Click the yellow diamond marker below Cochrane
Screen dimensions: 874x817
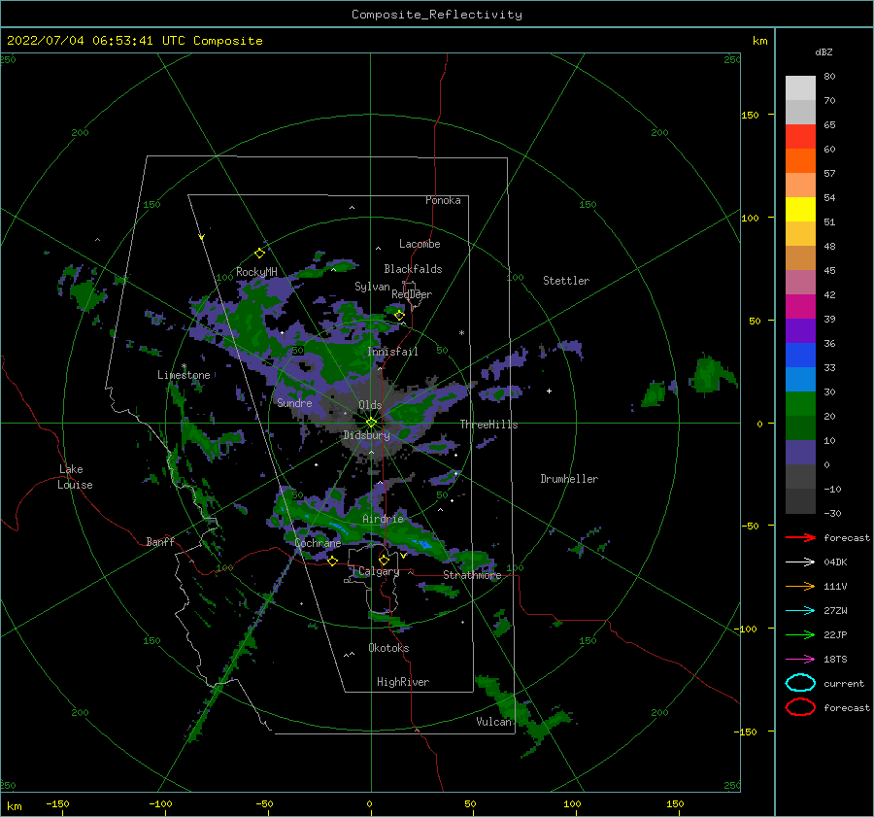coord(332,561)
